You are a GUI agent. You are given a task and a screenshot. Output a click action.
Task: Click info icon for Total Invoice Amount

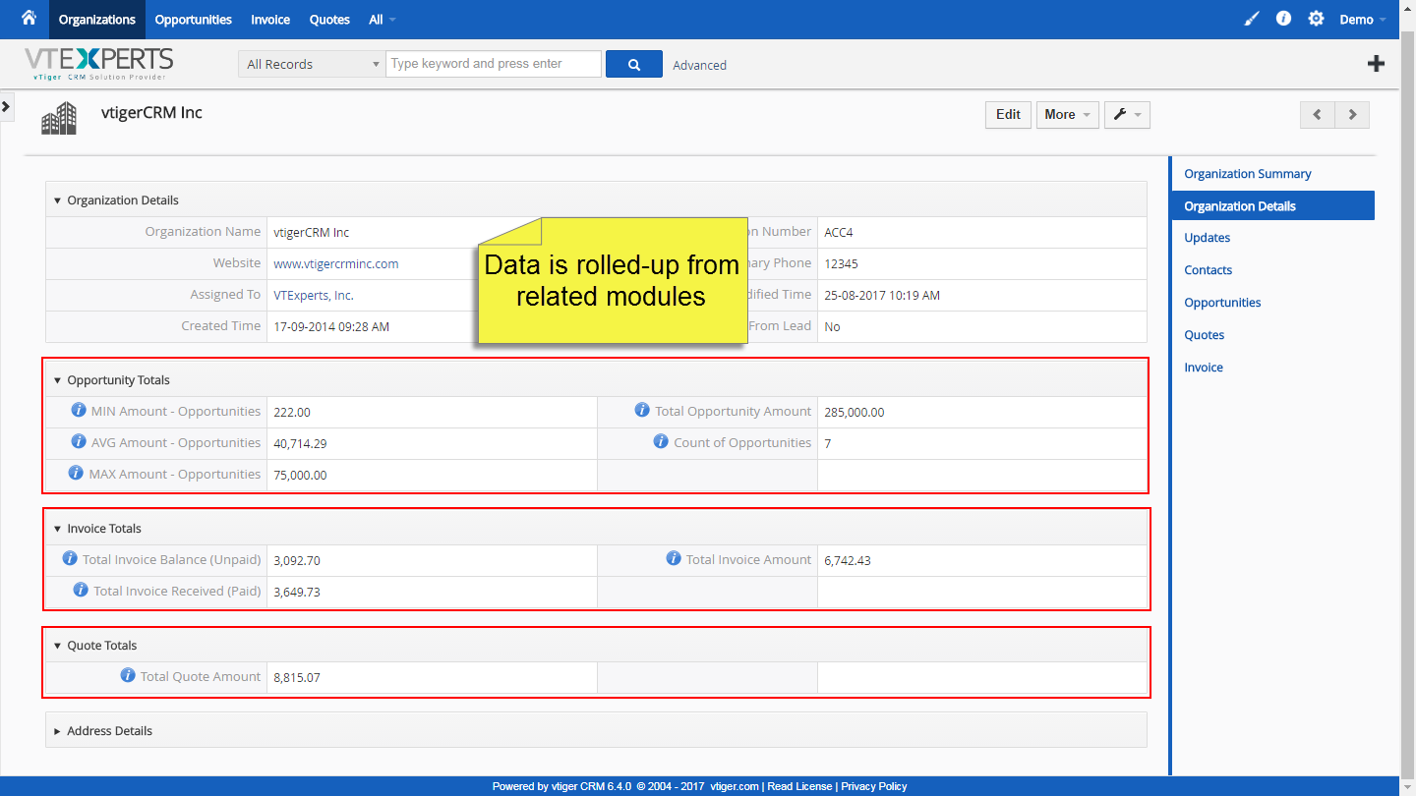674,558
